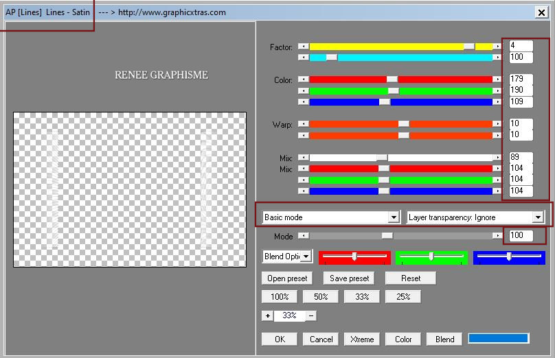Click the checkerboard preview image
Viewport: 555px width, 358px height.
tap(130, 189)
